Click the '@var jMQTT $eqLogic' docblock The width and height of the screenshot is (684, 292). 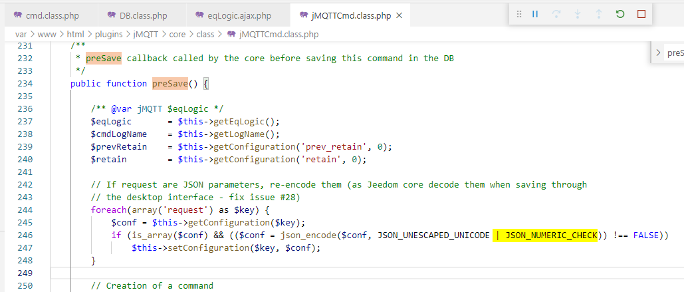[x=157, y=108]
